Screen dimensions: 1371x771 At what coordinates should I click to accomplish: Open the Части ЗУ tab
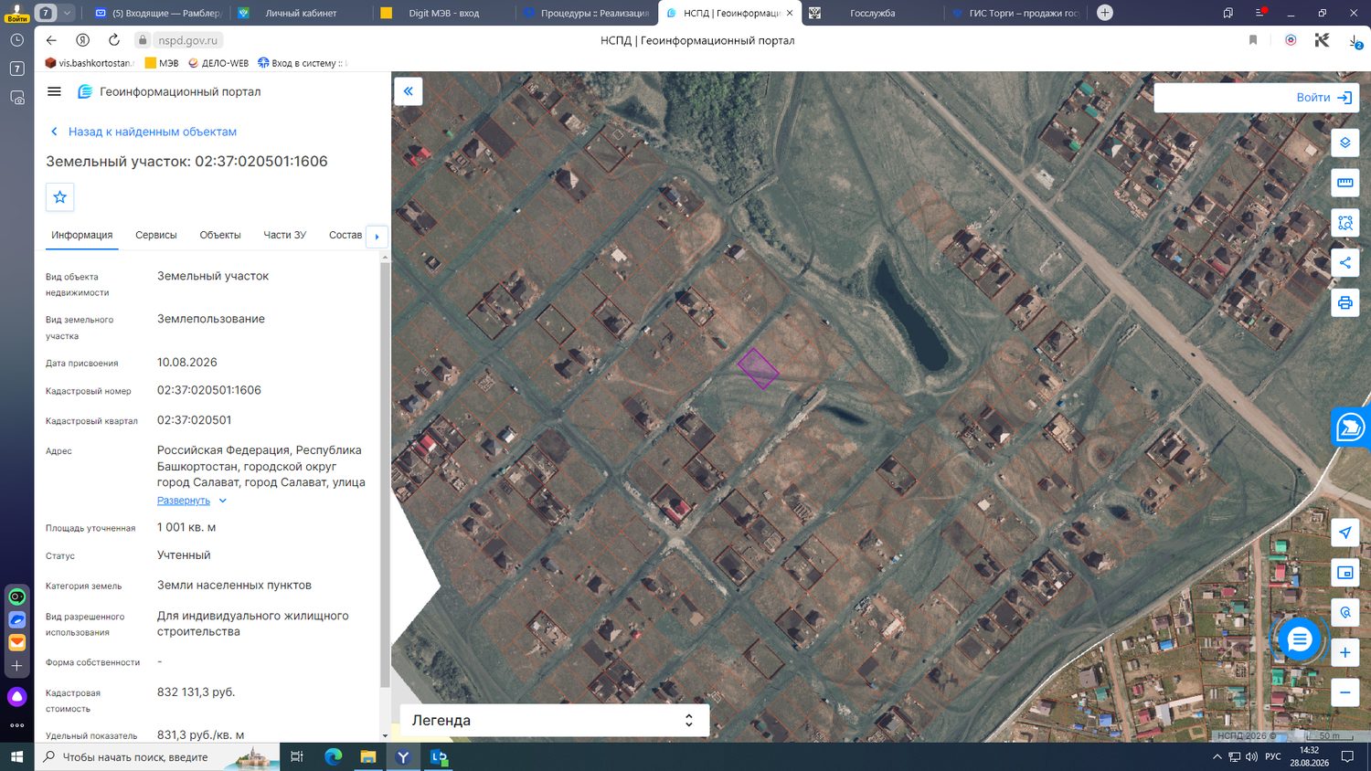tap(285, 235)
